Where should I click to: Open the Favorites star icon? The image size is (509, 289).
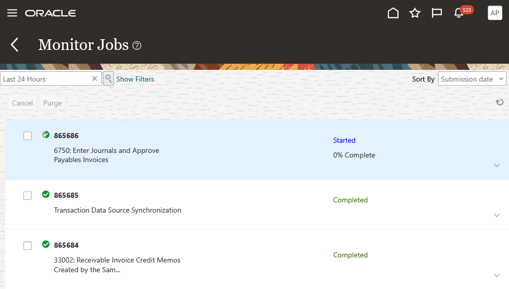tap(415, 13)
